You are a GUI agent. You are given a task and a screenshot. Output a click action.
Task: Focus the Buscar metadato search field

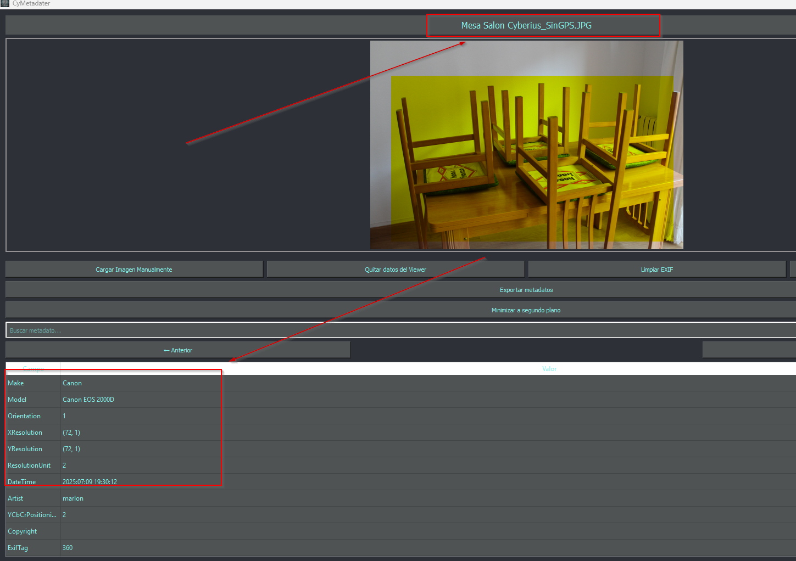(400, 330)
